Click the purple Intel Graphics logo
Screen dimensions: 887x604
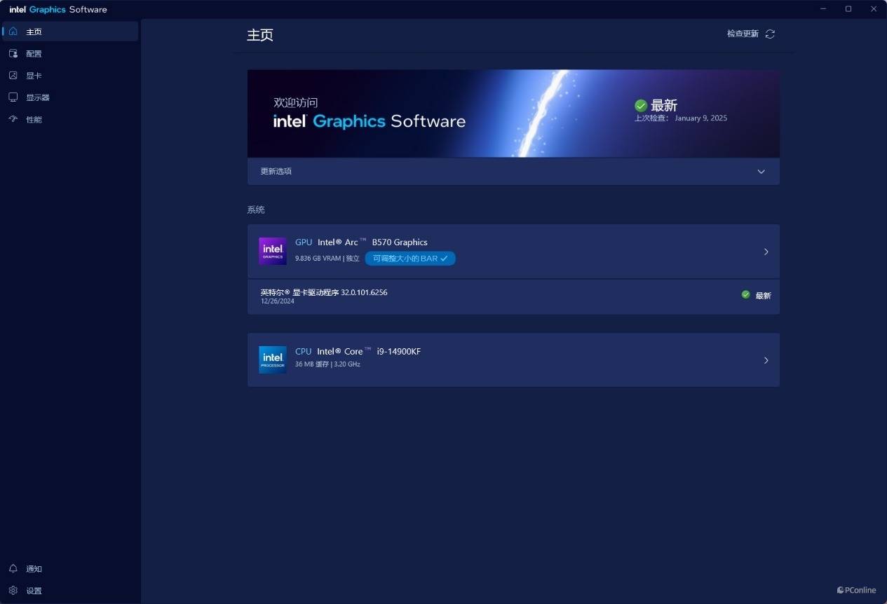coord(272,251)
